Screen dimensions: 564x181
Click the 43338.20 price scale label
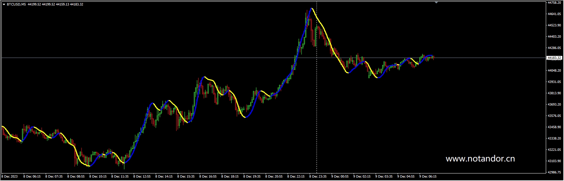[554, 138]
